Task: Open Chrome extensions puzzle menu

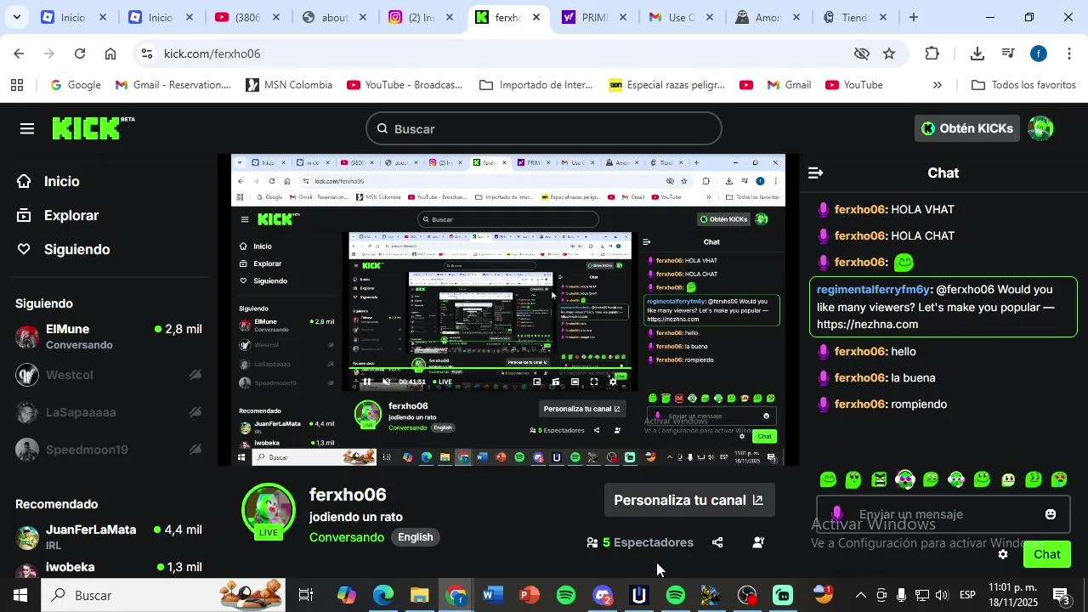Action: pyautogui.click(x=932, y=54)
